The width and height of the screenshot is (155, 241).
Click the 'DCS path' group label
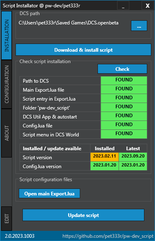point(30,13)
